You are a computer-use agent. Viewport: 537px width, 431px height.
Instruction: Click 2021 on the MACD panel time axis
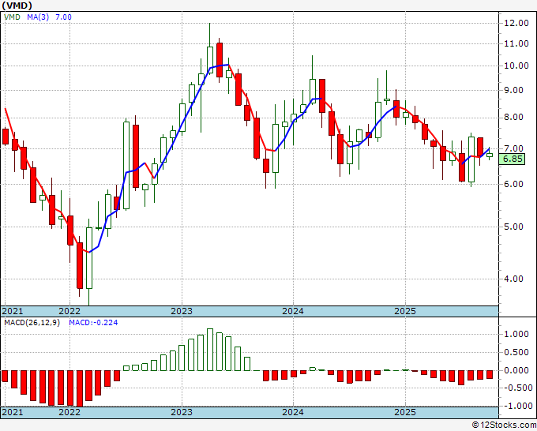13,412
